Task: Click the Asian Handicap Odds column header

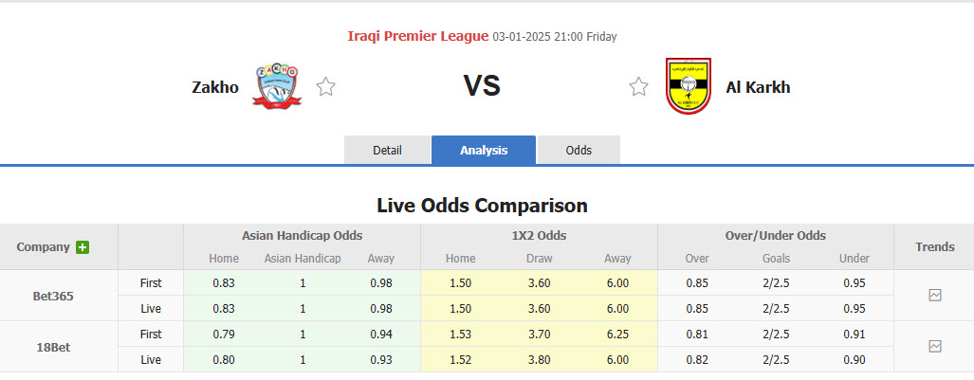Action: tap(302, 236)
